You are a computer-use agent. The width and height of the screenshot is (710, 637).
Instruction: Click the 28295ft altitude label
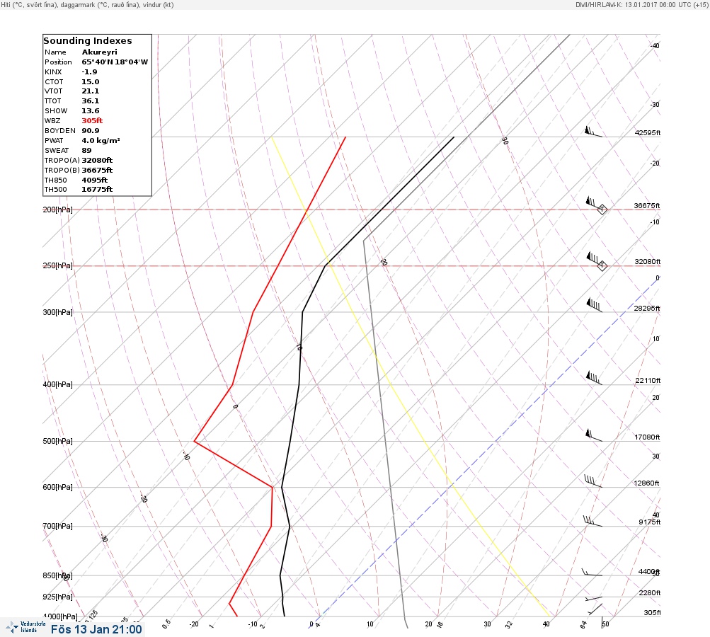pos(647,309)
